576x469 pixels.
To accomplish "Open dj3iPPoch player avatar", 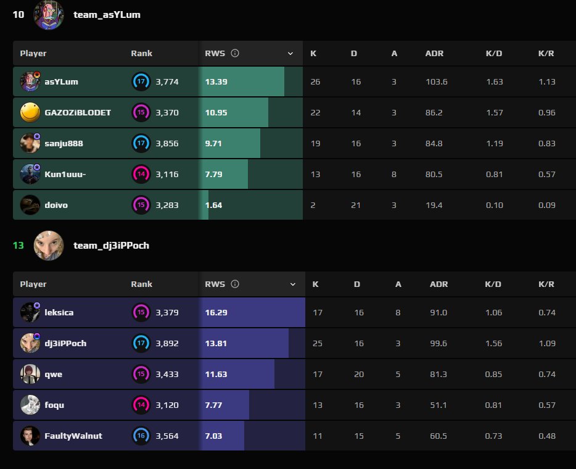I will (30, 343).
